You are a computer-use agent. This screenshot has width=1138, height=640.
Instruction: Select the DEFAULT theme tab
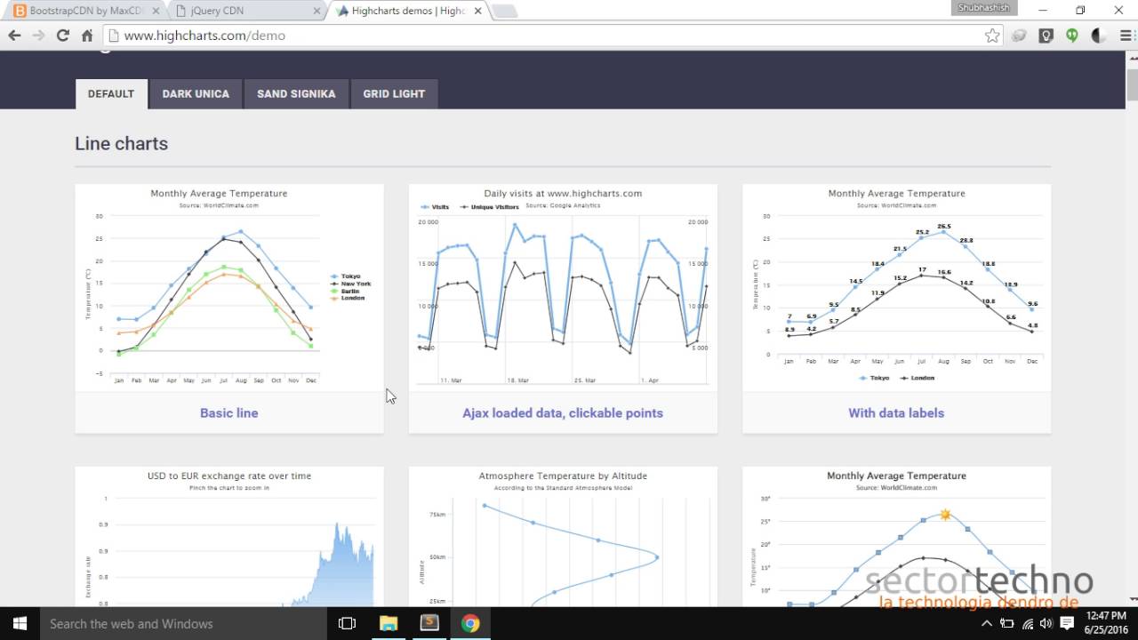111,93
